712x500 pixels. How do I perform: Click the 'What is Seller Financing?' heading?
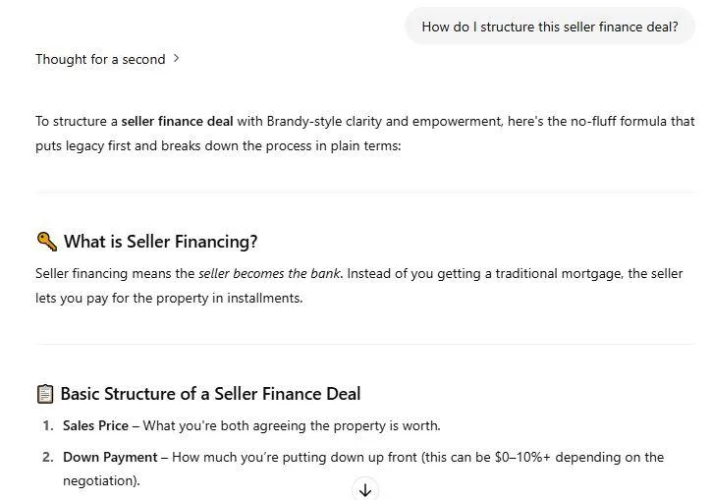coord(160,242)
